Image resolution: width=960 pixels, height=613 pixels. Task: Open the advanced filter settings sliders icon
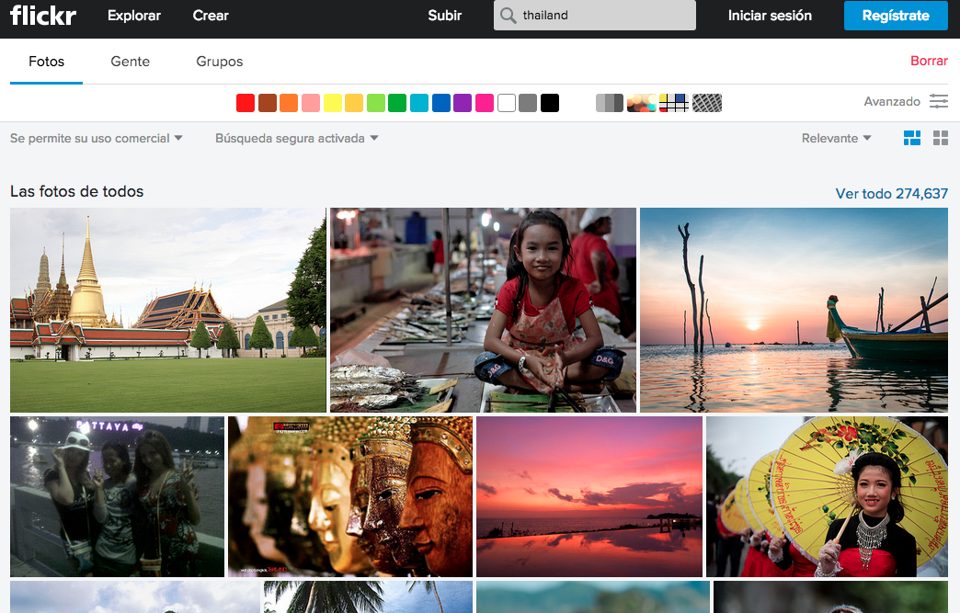click(939, 101)
